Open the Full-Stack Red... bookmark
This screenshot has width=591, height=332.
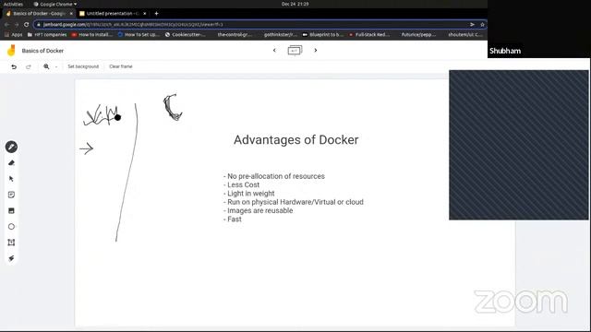tap(369, 35)
